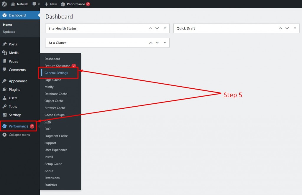
Task: Click the Pages icon in sidebar
Action: point(4,61)
